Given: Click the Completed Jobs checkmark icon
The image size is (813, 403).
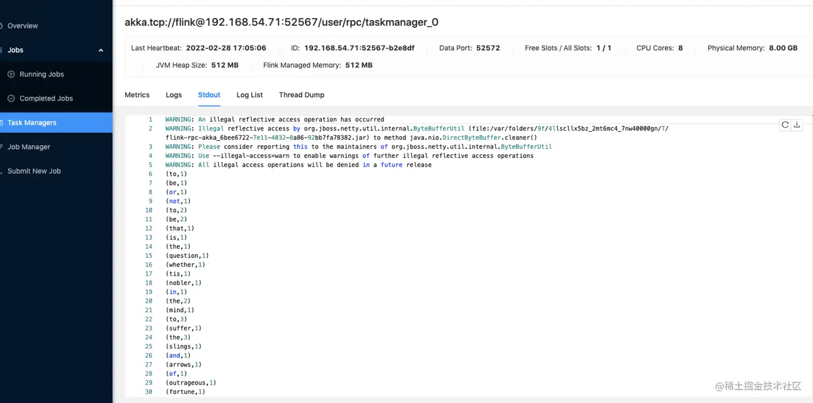Looking at the screenshot, I should point(11,98).
